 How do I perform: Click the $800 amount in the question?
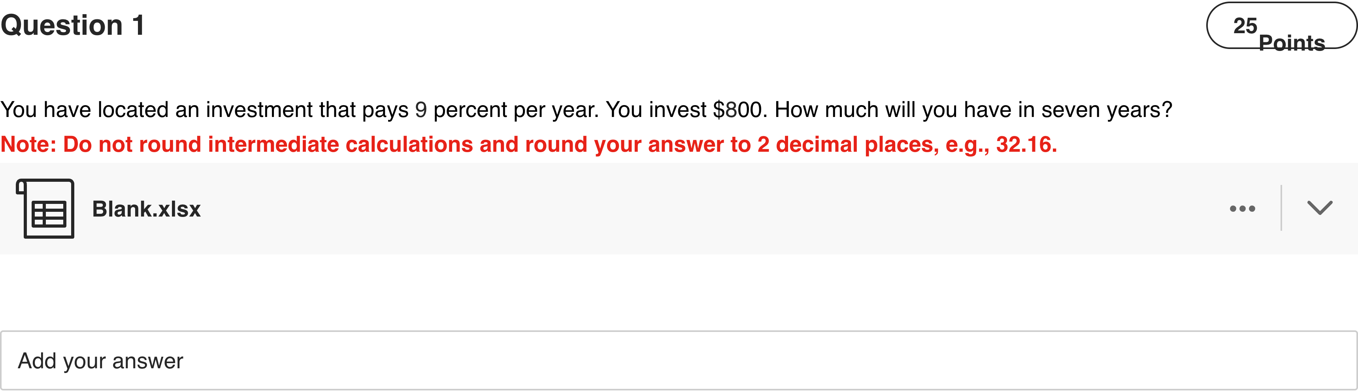737,110
